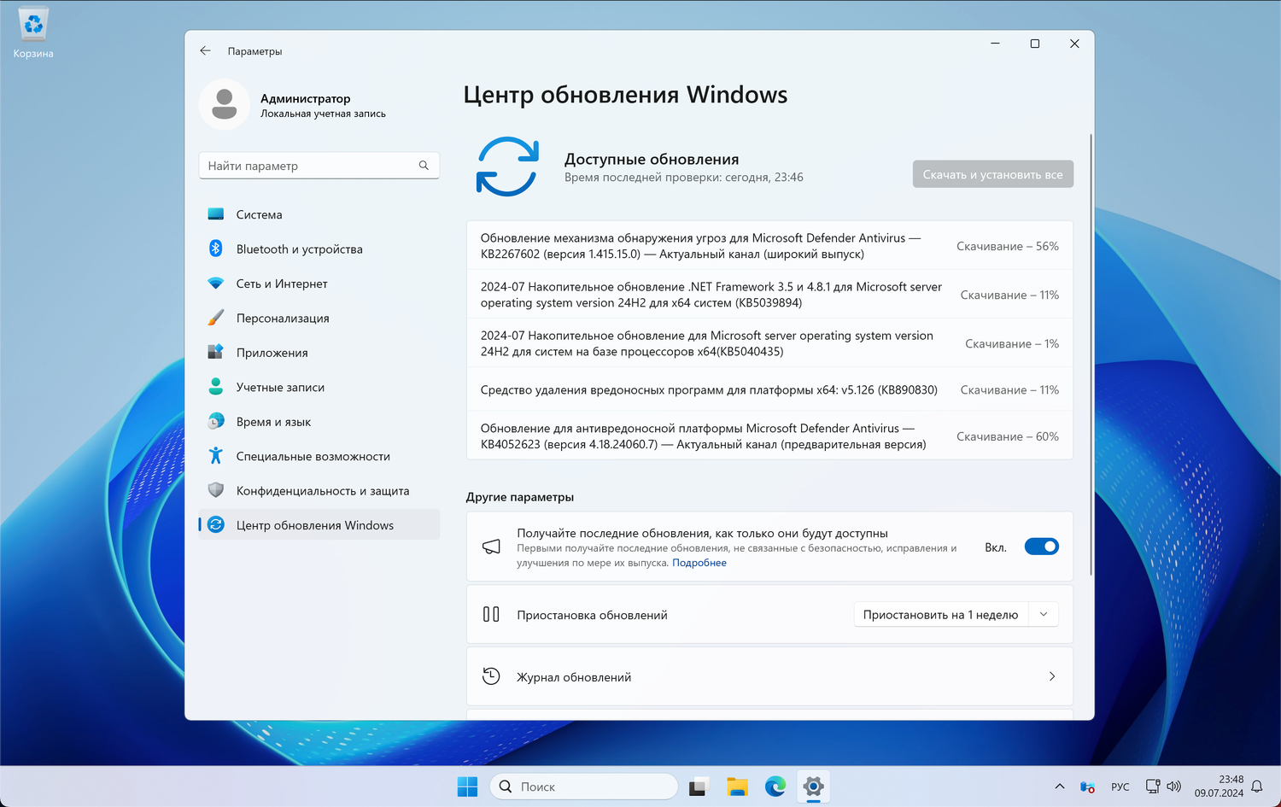Screen dimensions: 1281x807
Task: Click the accessibility figure icon
Action: coord(216,456)
